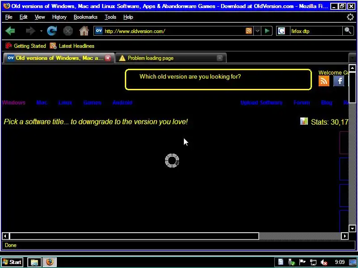Viewport: 358px width, 268px height.
Task: Click the Firefox taskbar button
Action: tap(50, 262)
